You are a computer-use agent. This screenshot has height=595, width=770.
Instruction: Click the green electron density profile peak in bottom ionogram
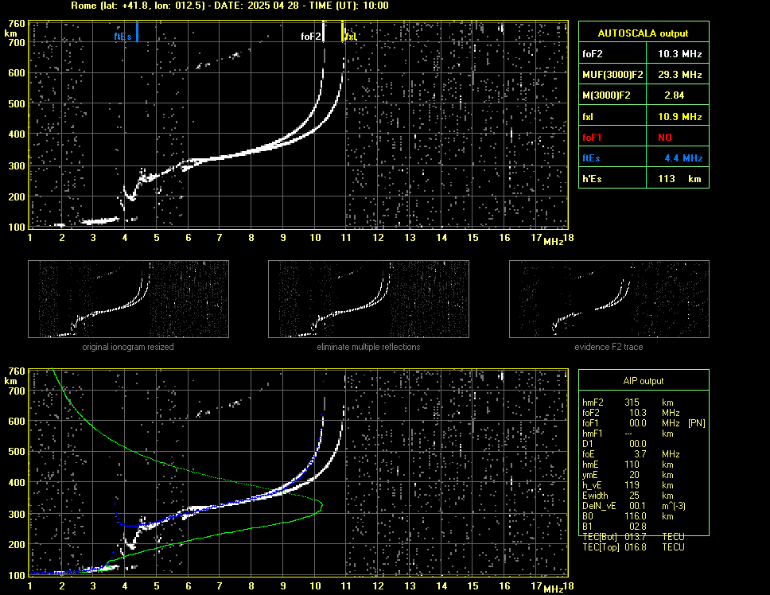click(x=321, y=504)
